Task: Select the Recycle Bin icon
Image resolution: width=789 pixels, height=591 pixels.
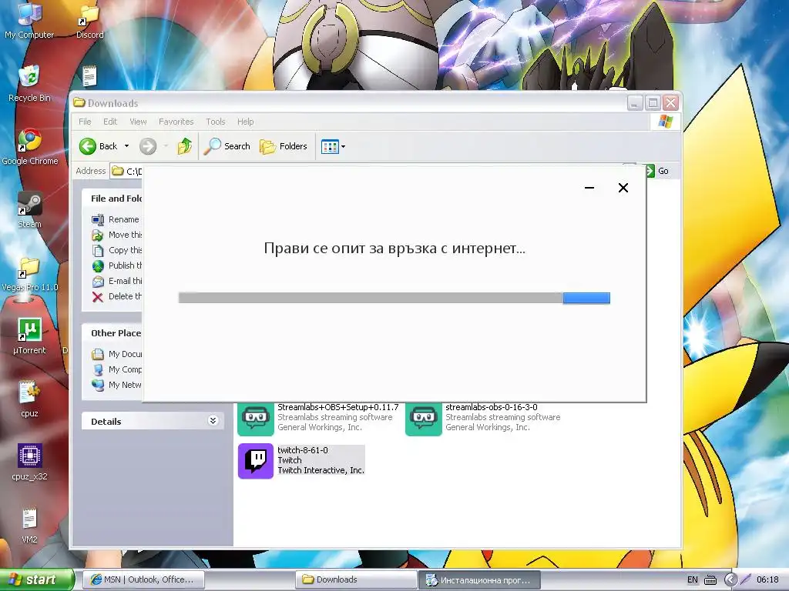Action: (29, 83)
